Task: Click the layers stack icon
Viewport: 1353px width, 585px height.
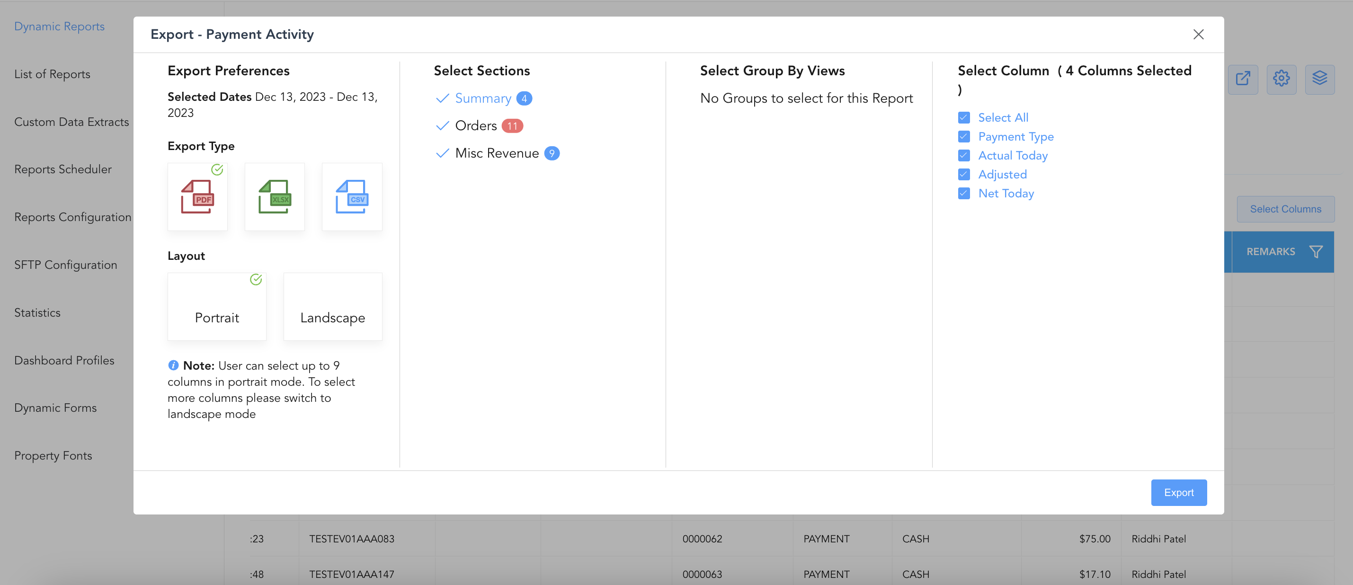Action: tap(1319, 79)
